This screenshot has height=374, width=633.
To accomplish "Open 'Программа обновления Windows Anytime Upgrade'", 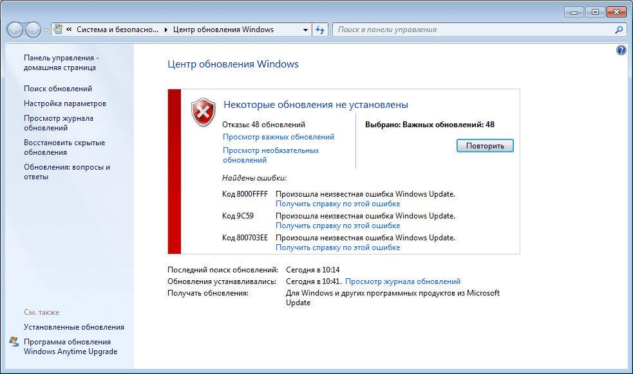I will point(70,346).
